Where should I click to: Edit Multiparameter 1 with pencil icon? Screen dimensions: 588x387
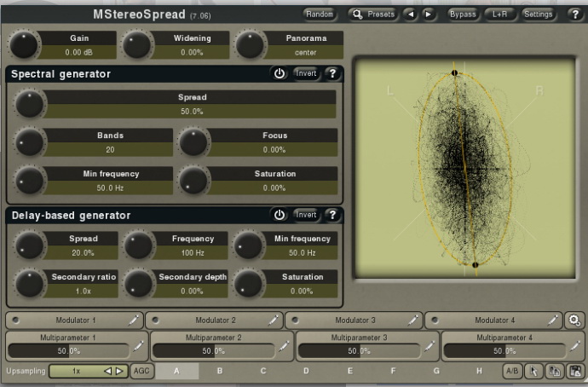coord(138,346)
